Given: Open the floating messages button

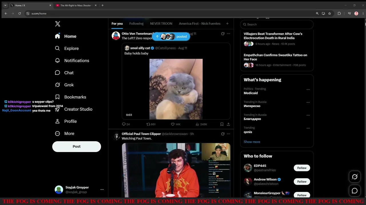Looking at the screenshot, I should tap(355, 191).
